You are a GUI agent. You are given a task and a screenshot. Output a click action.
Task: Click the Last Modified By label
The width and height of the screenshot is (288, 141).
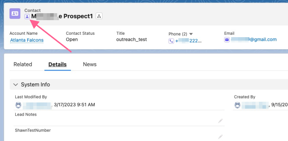(x=31, y=97)
